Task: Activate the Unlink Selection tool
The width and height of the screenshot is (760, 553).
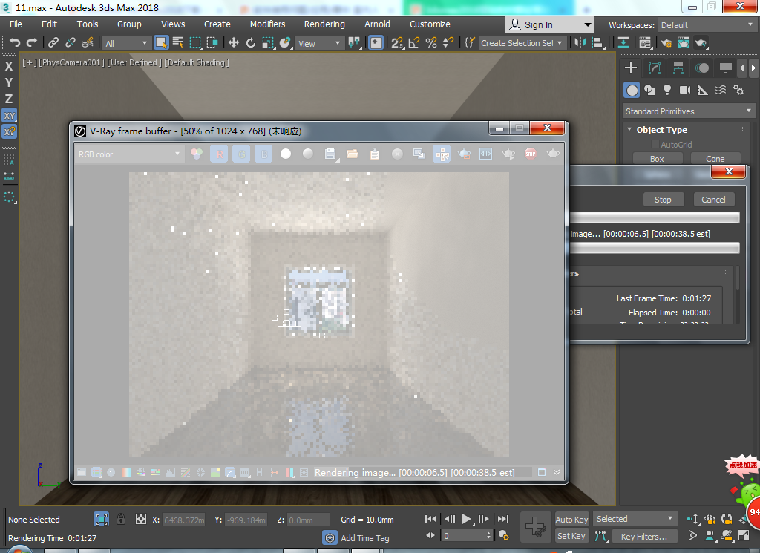Action: [71, 42]
